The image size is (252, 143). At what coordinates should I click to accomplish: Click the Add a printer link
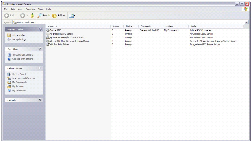19,35
